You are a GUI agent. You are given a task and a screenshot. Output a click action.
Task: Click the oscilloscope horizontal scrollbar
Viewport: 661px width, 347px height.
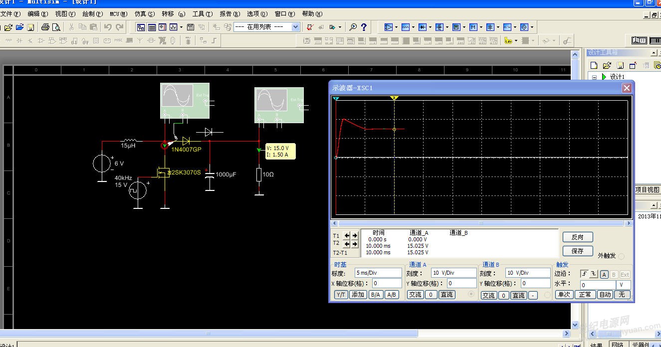tap(481, 223)
